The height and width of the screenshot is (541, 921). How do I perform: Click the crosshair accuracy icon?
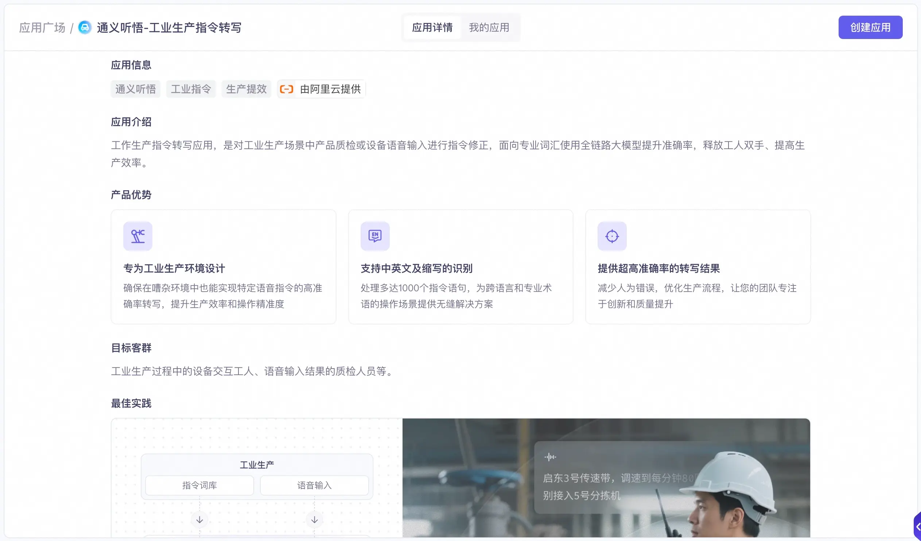pos(612,236)
